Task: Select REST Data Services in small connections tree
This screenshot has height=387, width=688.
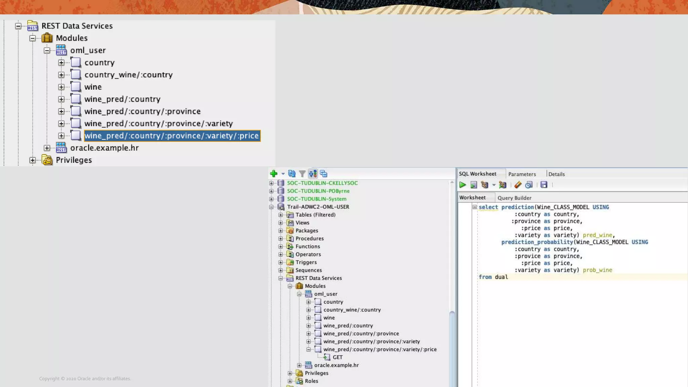Action: tap(318, 278)
